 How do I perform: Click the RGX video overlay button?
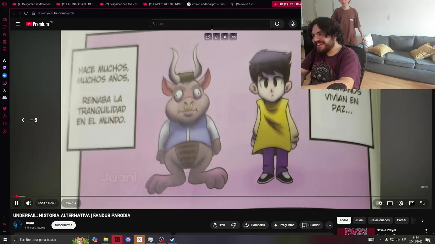click(233, 37)
